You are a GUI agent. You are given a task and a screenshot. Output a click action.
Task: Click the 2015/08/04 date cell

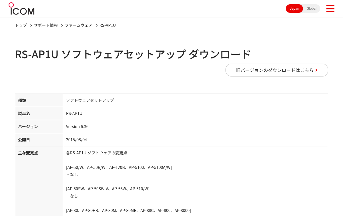pyautogui.click(x=196, y=140)
